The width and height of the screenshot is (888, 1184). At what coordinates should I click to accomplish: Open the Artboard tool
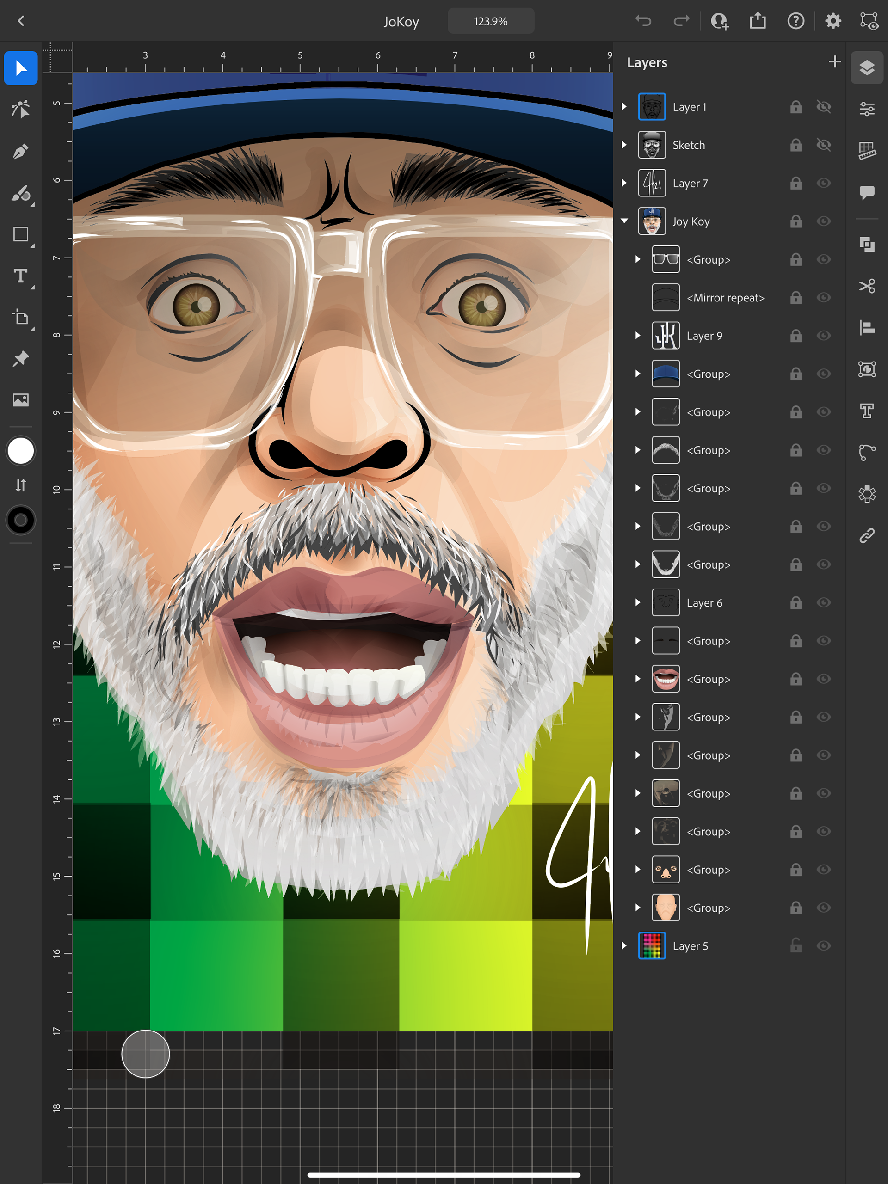tap(20, 318)
